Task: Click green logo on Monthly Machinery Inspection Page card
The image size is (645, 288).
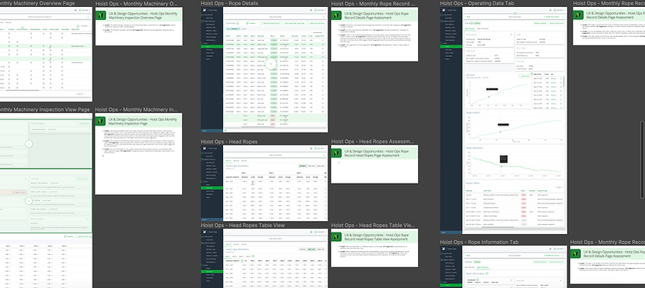Action: (101, 121)
